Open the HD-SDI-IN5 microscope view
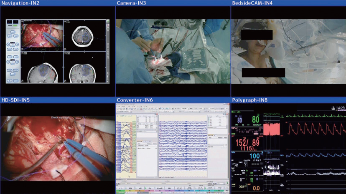The image size is (346, 194). [57, 146]
